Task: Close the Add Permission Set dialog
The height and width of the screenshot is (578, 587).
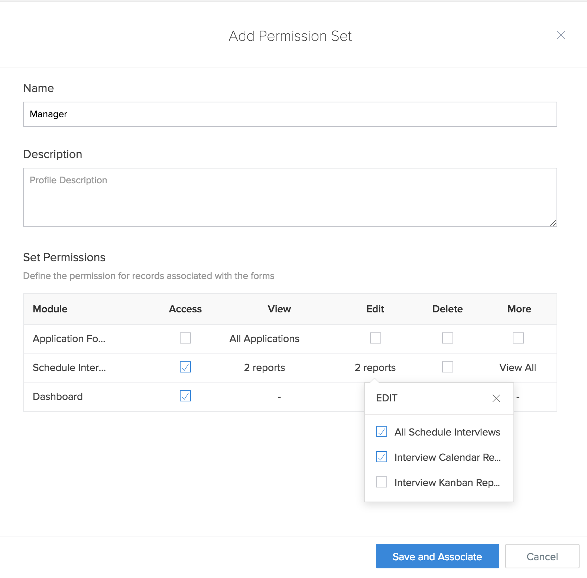Action: tap(561, 35)
